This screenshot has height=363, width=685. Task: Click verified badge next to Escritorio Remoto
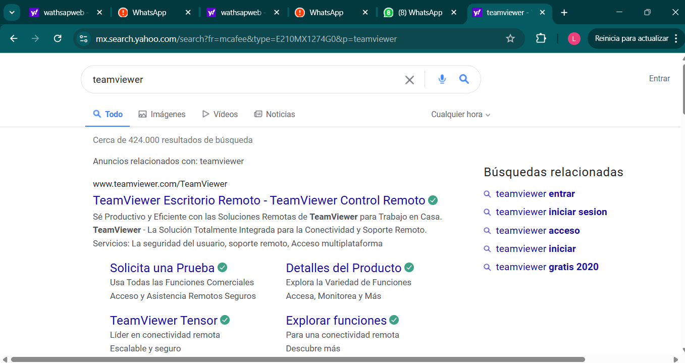tap(433, 200)
